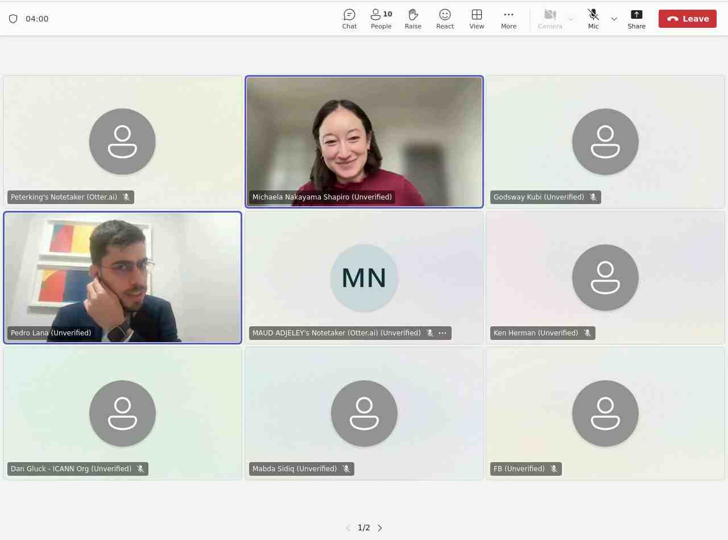This screenshot has width=728, height=540.
Task: Click FB's avatar placeholder
Action: tap(605, 413)
